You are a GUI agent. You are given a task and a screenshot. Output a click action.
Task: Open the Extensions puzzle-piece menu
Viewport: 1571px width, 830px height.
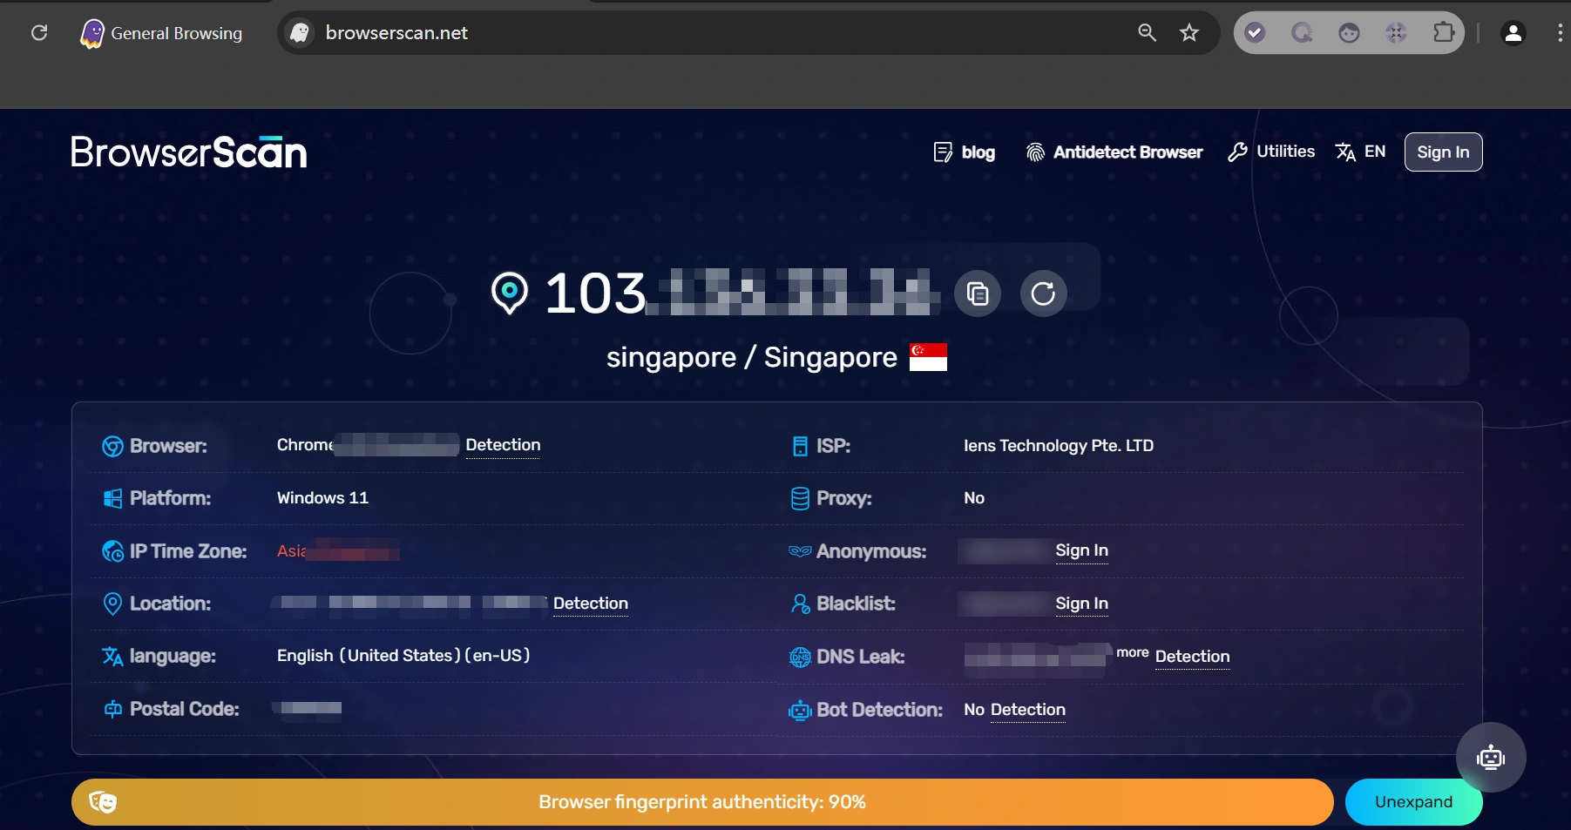(1444, 33)
